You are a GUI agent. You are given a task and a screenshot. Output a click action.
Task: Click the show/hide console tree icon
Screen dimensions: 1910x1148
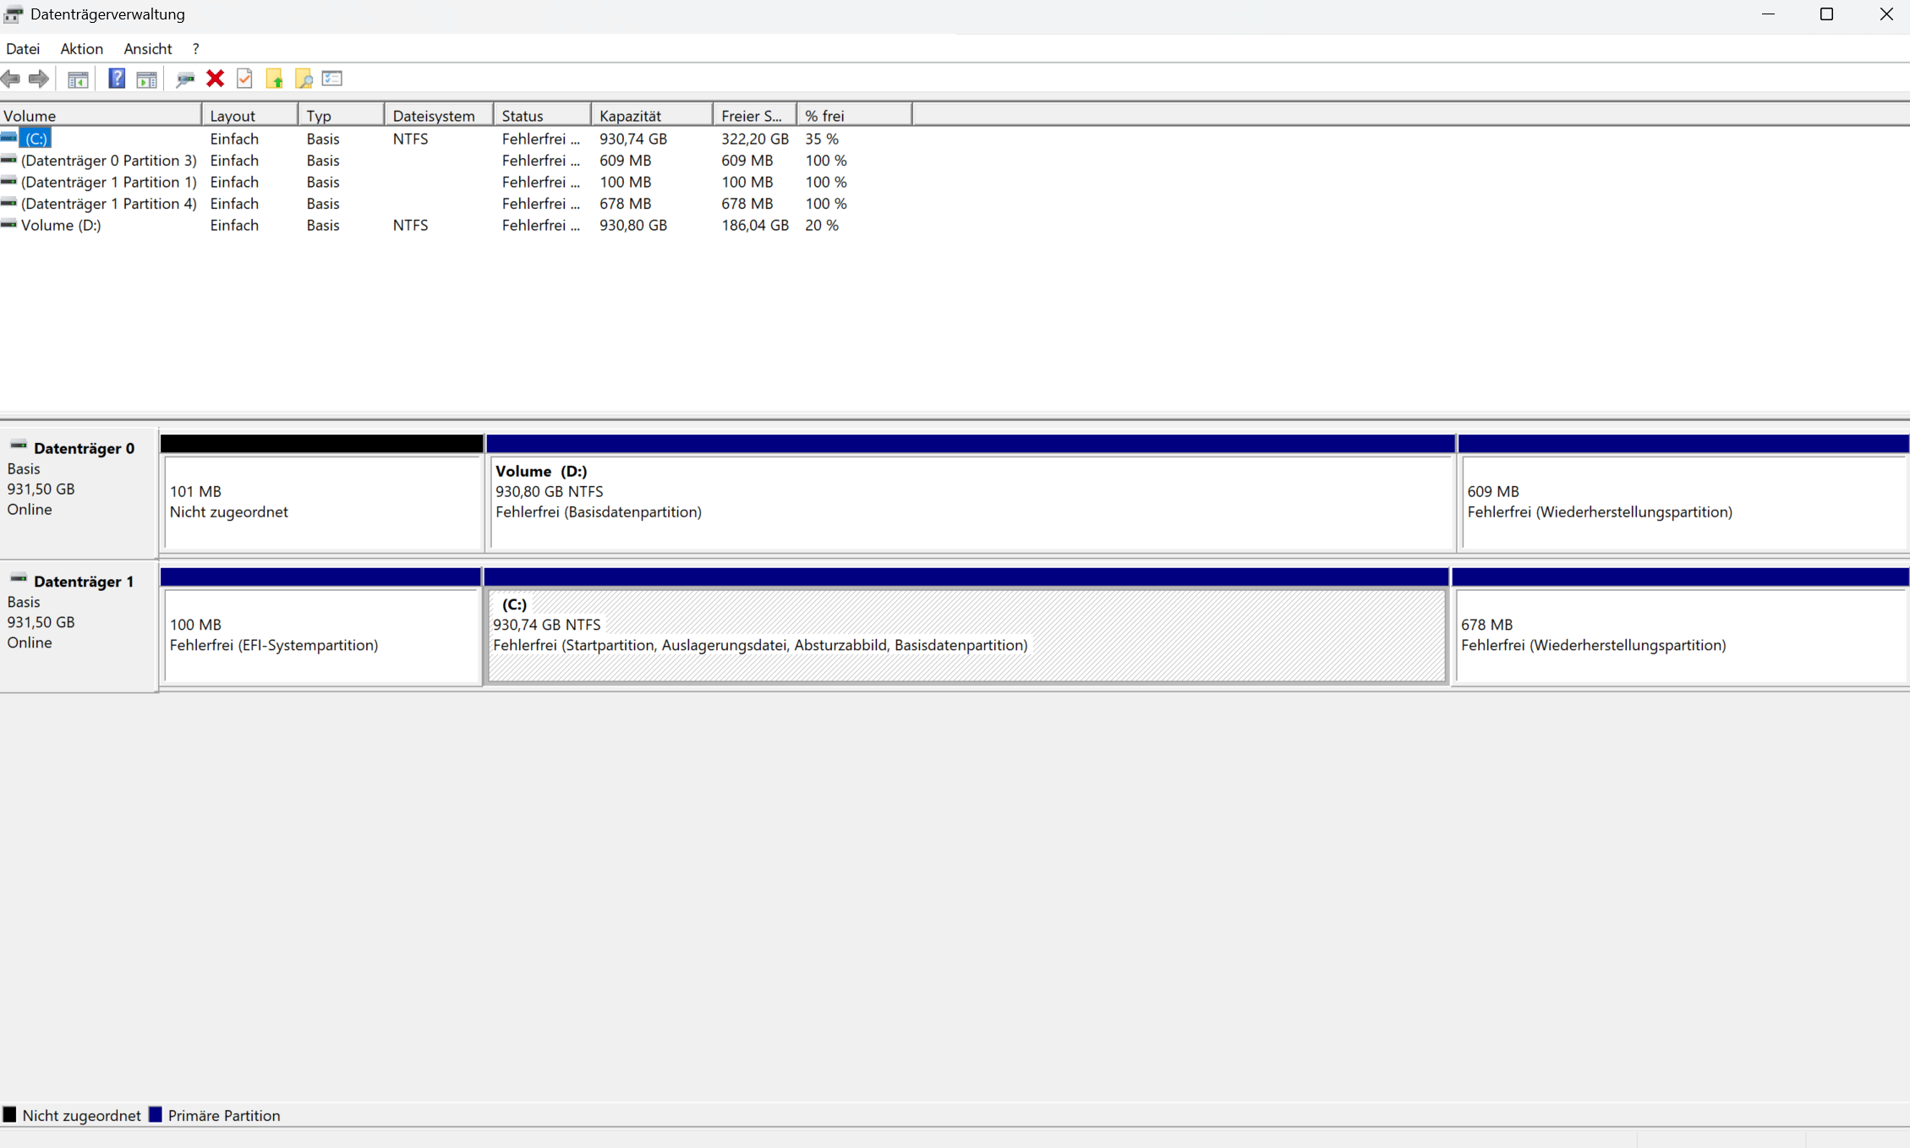(x=78, y=79)
